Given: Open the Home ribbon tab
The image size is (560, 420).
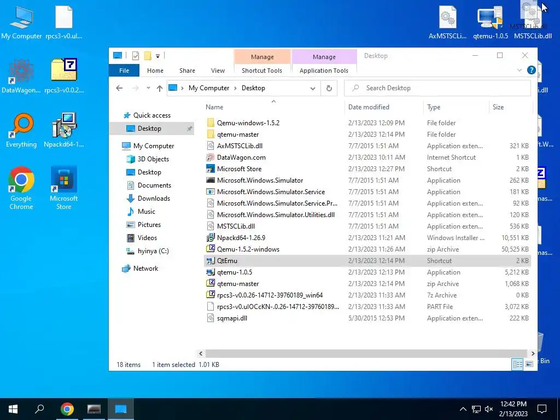Looking at the screenshot, I should pyautogui.click(x=155, y=71).
